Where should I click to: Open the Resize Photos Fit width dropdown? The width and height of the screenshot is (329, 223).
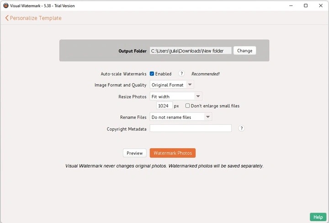pos(176,96)
